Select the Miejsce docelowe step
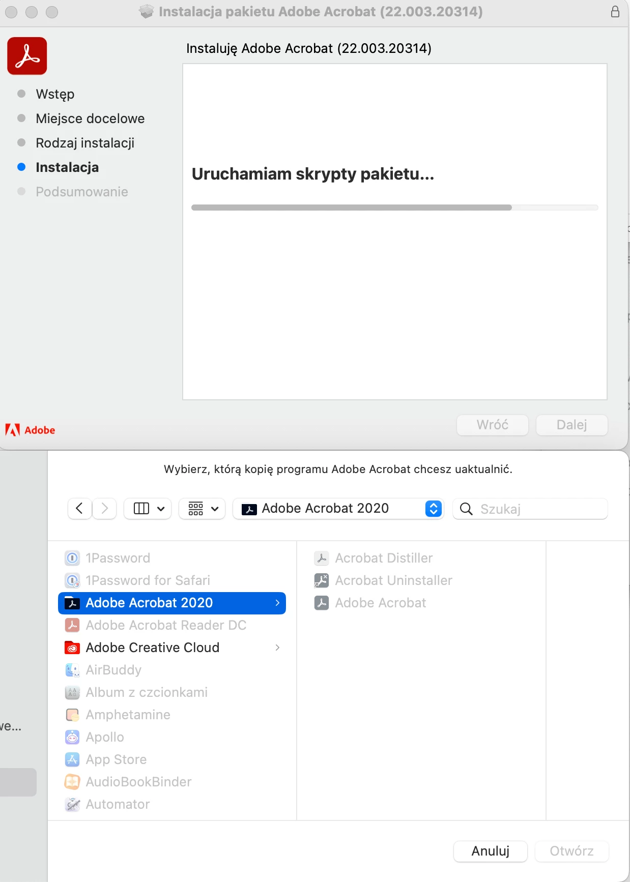The image size is (630, 882). pyautogui.click(x=90, y=119)
